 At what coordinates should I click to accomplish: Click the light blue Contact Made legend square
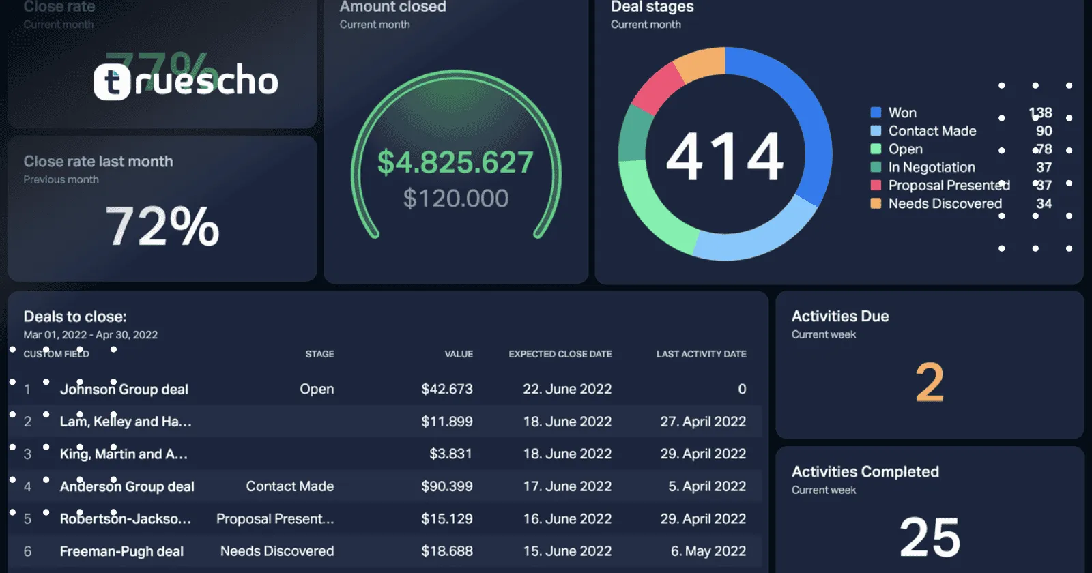(x=876, y=131)
